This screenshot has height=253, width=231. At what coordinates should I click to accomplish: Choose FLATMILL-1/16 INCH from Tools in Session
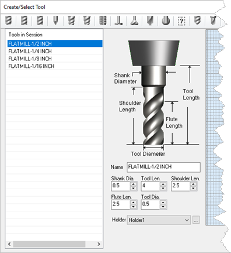(55, 66)
